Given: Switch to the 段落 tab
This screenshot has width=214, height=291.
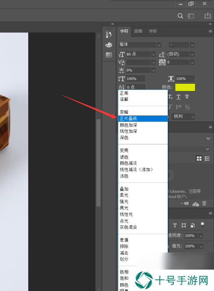Looking at the screenshot, I should pyautogui.click(x=138, y=31).
